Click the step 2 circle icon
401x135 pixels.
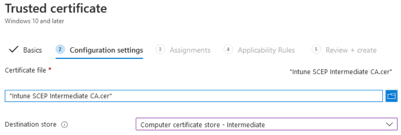pyautogui.click(x=60, y=50)
